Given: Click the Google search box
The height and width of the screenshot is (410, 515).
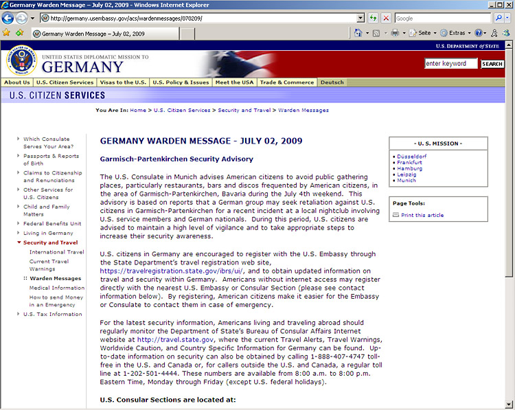Looking at the screenshot, I should [x=442, y=19].
